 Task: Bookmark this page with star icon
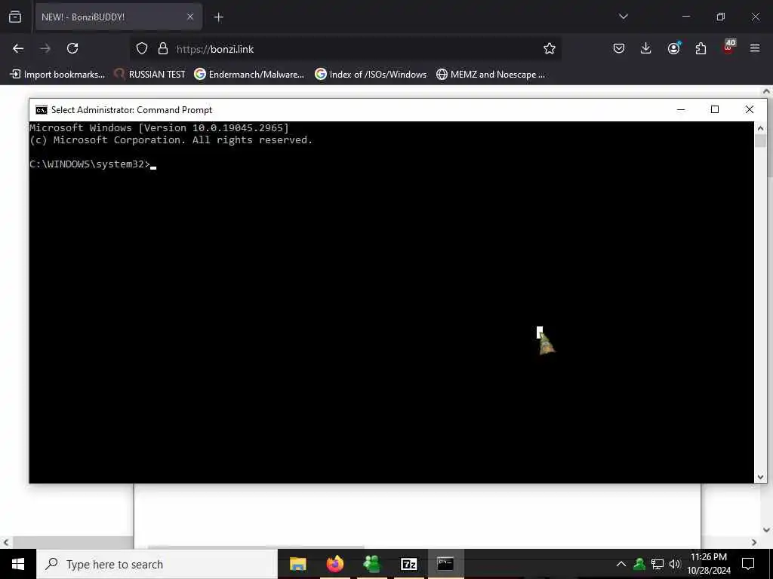pos(550,49)
